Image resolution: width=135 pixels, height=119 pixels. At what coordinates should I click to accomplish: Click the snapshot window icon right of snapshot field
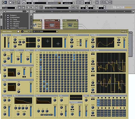(x=73, y=7)
